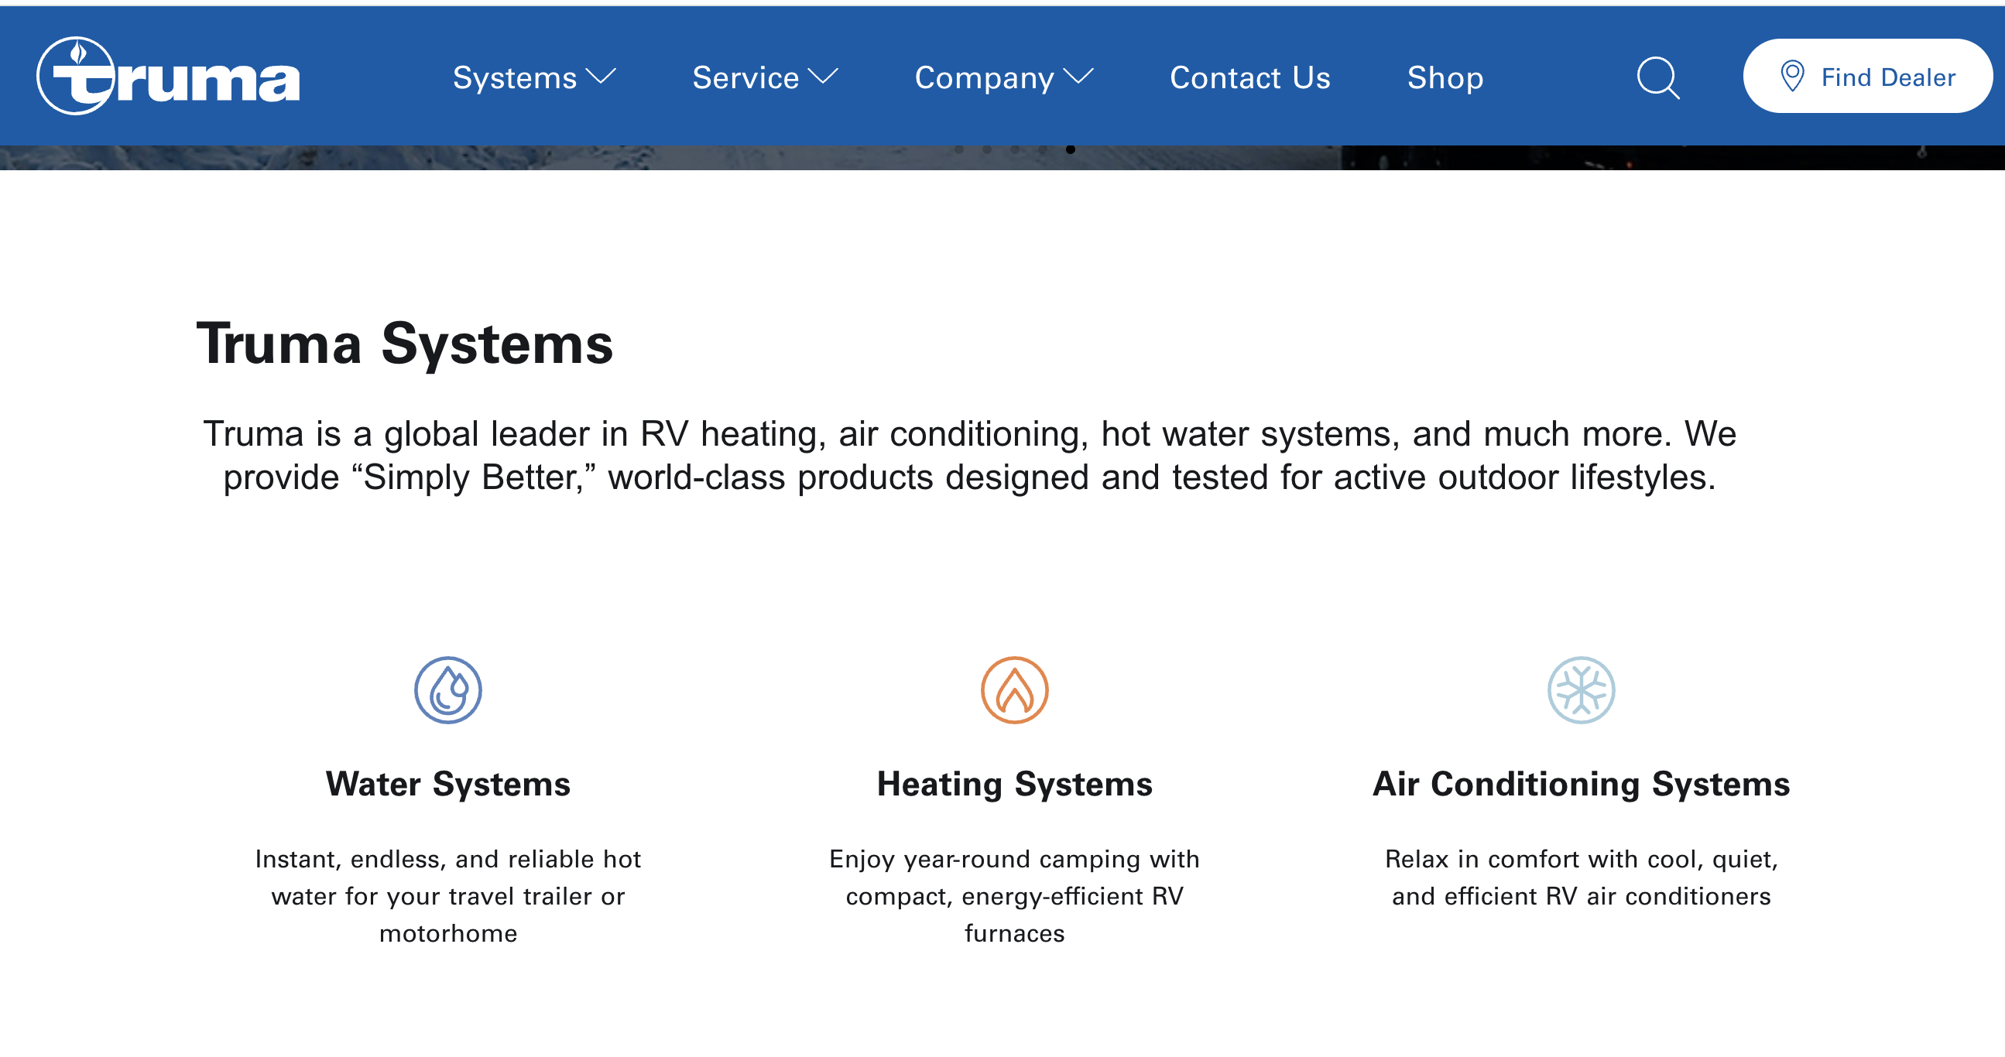The height and width of the screenshot is (1057, 2005).
Task: Open the Heating Systems heading link
Action: point(1014,783)
